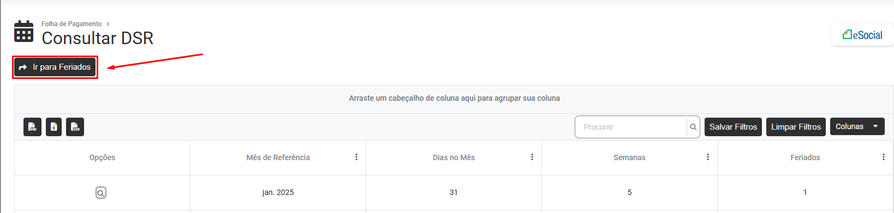The image size is (894, 213).
Task: Go to Folha de Pagamento breadcrumb
Action: pos(71,24)
